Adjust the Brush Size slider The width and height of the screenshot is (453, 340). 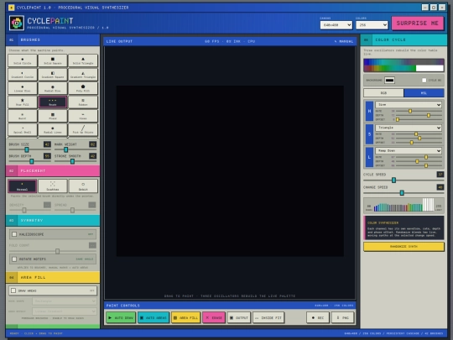[29, 149]
